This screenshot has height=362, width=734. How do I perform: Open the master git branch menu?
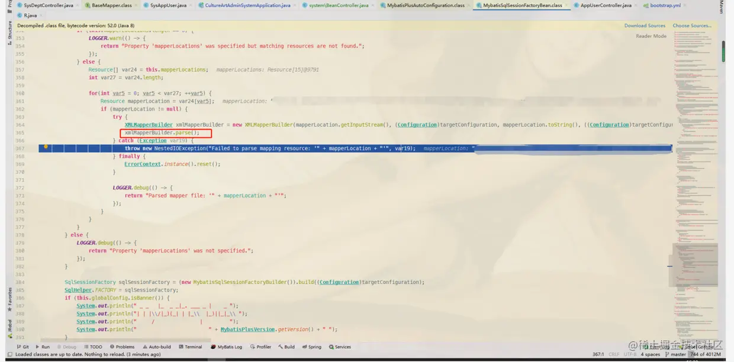[675, 354]
